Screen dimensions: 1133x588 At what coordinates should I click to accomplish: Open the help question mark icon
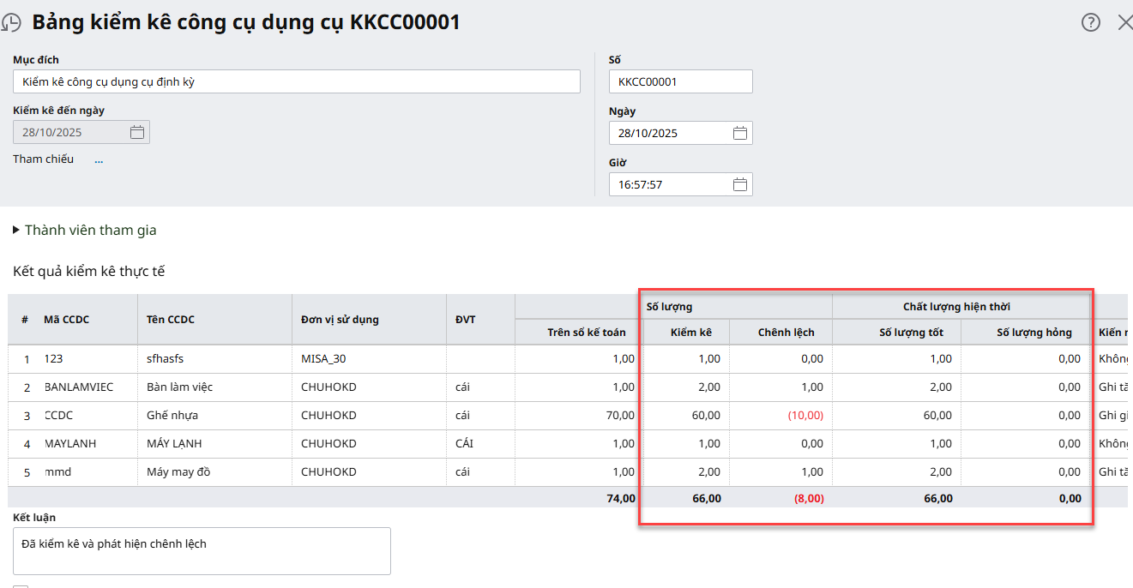coord(1090,23)
